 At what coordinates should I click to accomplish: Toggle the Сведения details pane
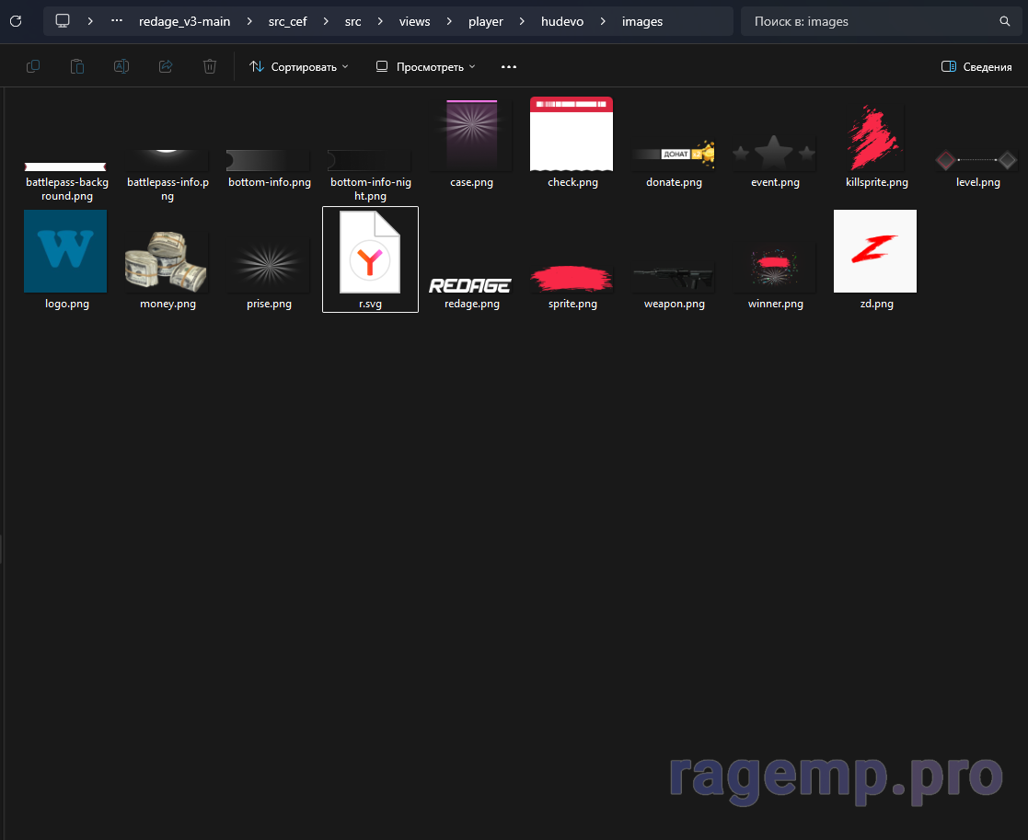pos(976,67)
